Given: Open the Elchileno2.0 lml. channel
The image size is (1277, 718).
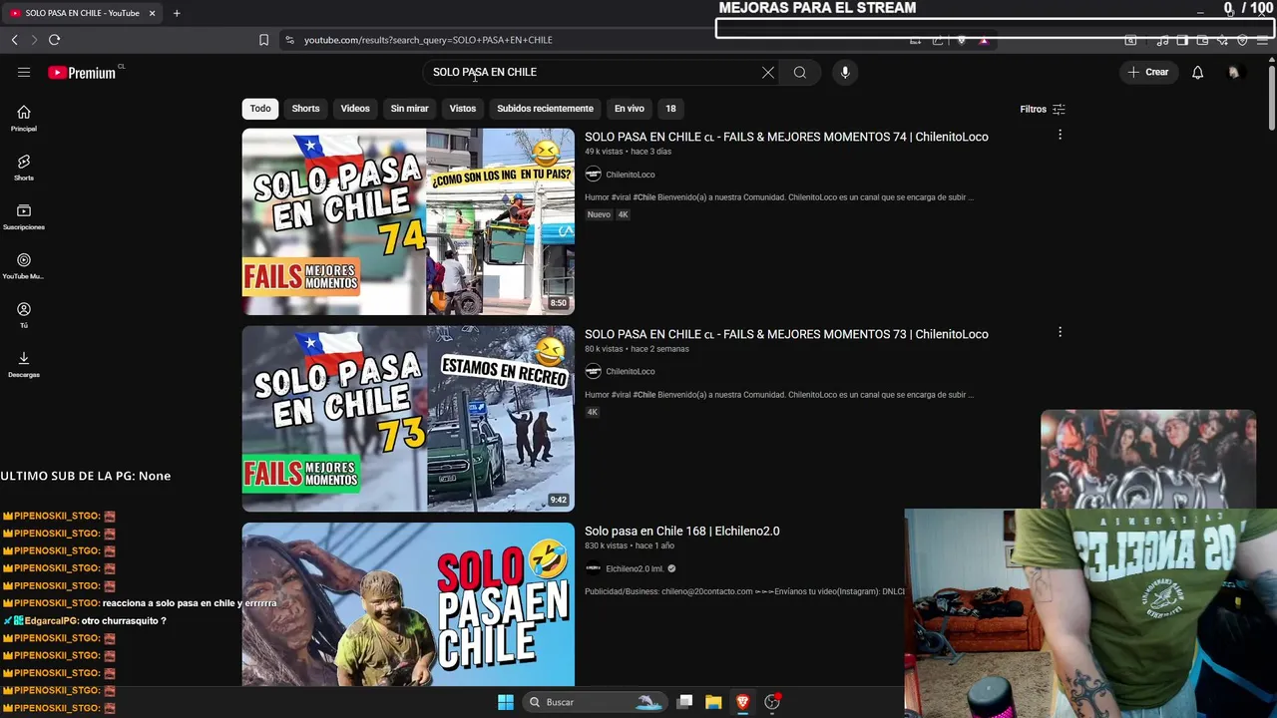Looking at the screenshot, I should coord(635,568).
